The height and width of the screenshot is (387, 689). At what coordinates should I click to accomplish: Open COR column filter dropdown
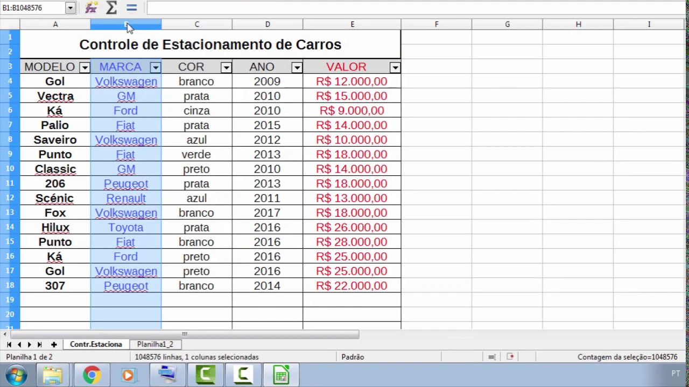point(226,67)
